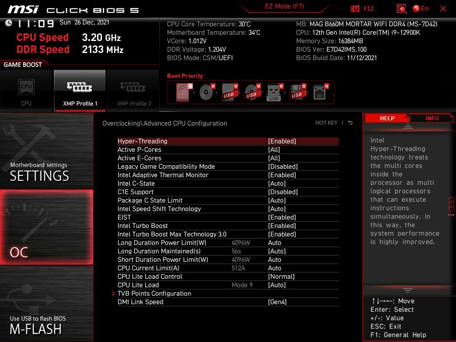
Task: Open Active P-Cores All dropdown
Action: (x=274, y=150)
